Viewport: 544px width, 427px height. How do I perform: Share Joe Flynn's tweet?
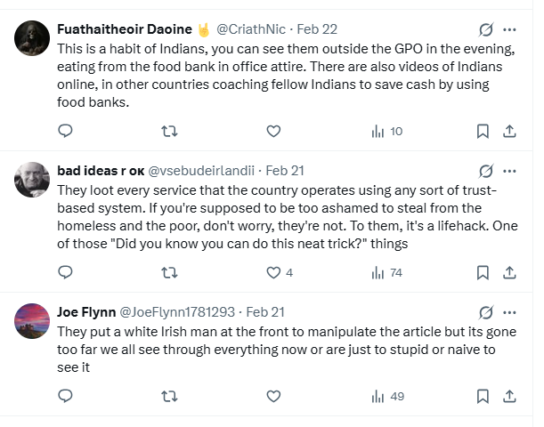[509, 396]
